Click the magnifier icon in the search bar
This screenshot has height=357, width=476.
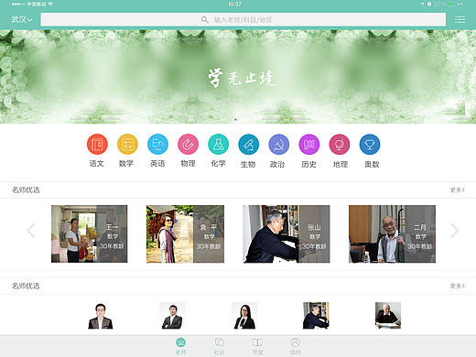[x=204, y=20]
